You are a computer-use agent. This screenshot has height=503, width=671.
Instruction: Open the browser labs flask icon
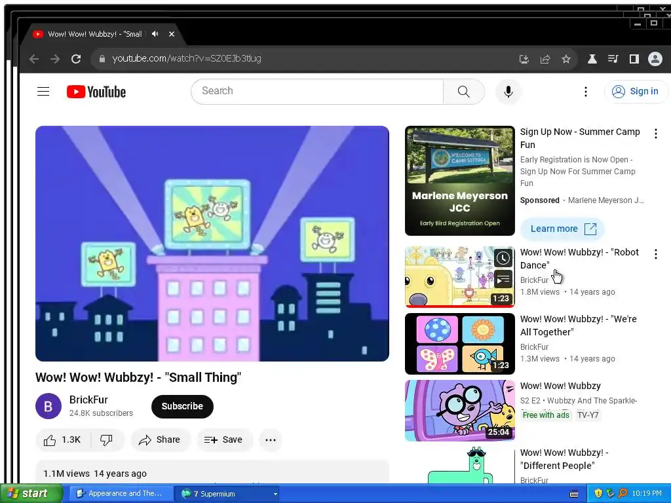592,59
